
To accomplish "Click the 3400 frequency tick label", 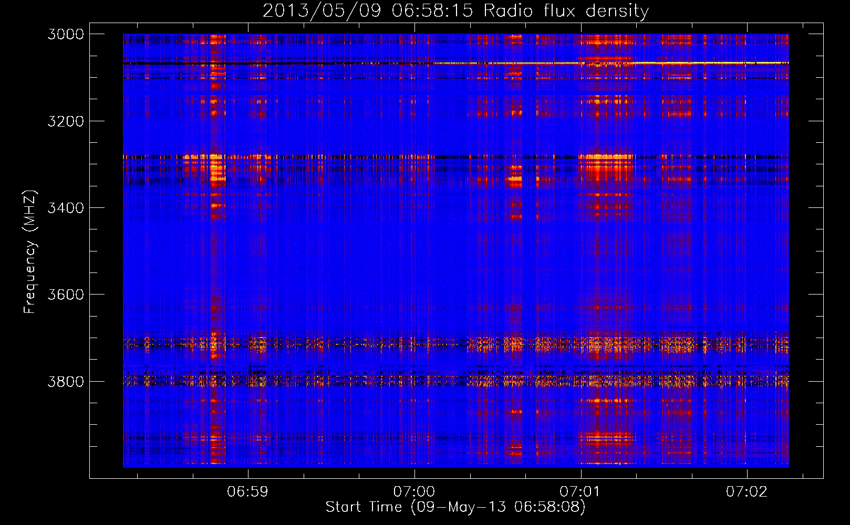I will pyautogui.click(x=66, y=208).
